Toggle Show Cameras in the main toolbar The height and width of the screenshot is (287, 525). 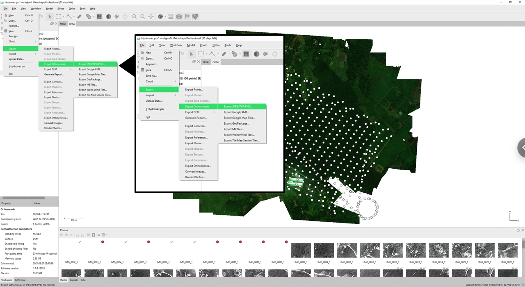pos(179,17)
